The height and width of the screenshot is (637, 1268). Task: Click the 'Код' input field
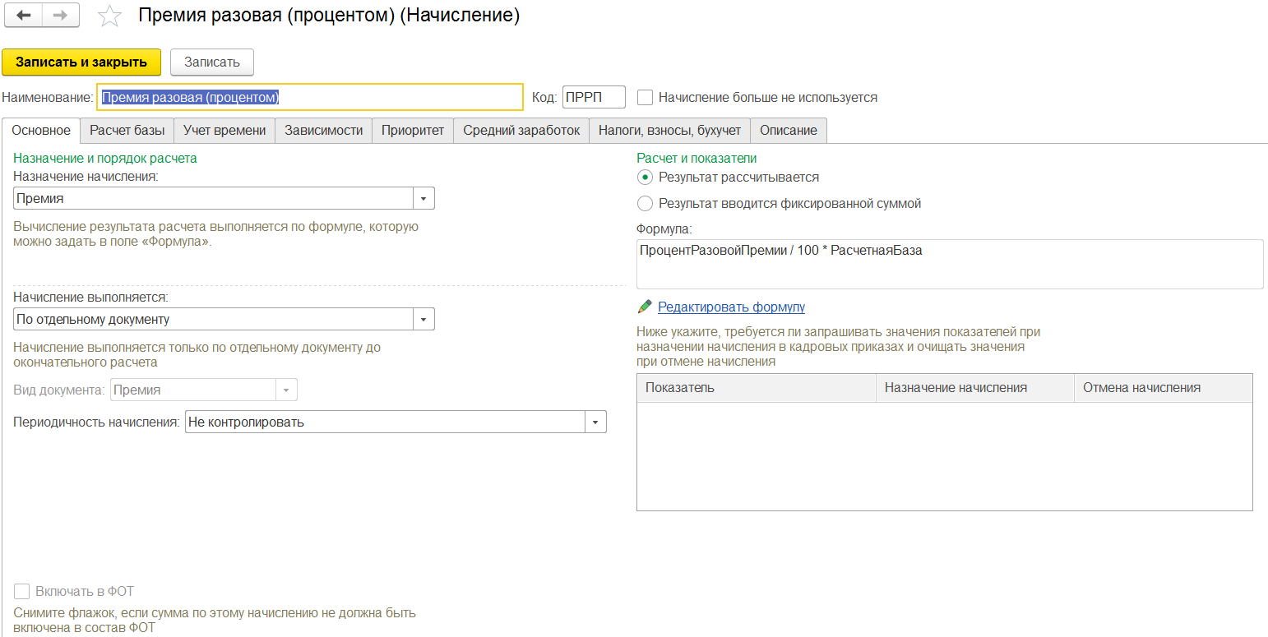[593, 98]
